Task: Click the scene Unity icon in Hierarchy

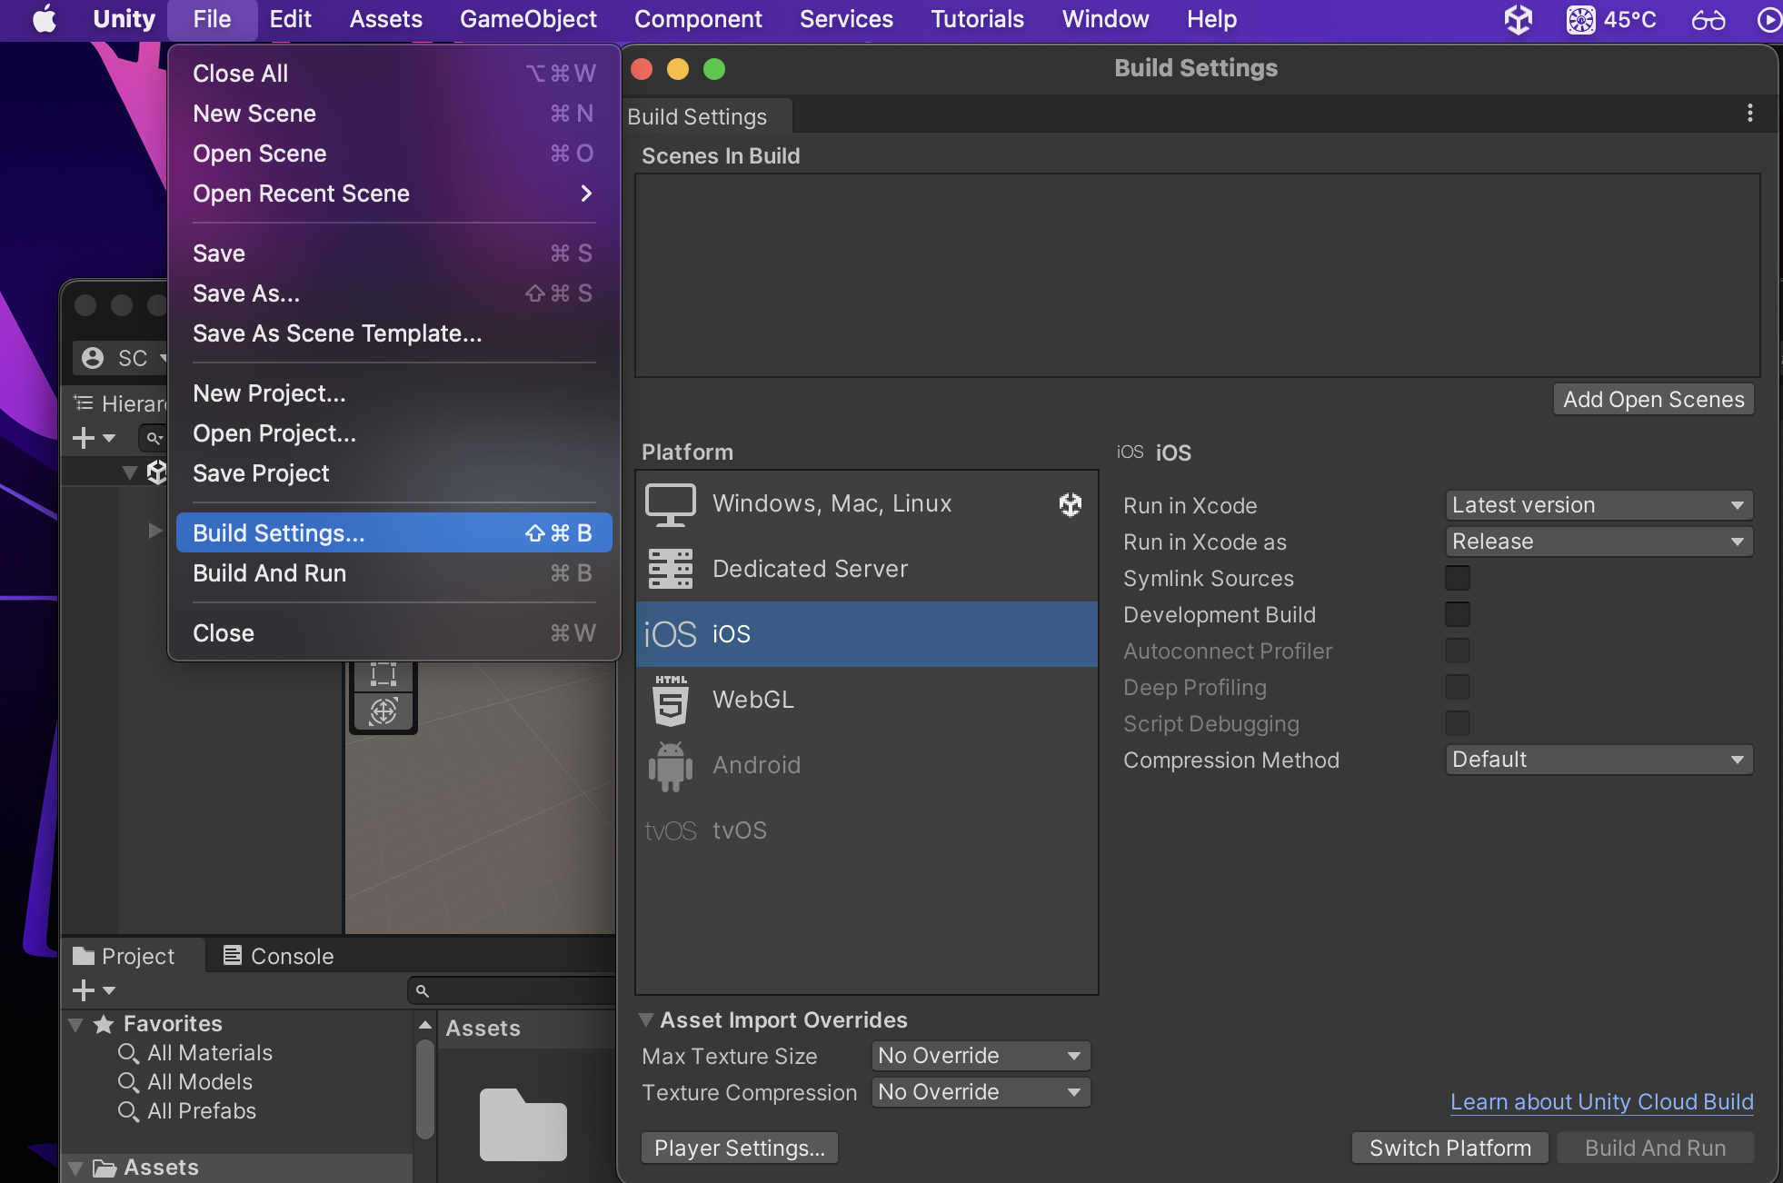Action: tap(157, 472)
